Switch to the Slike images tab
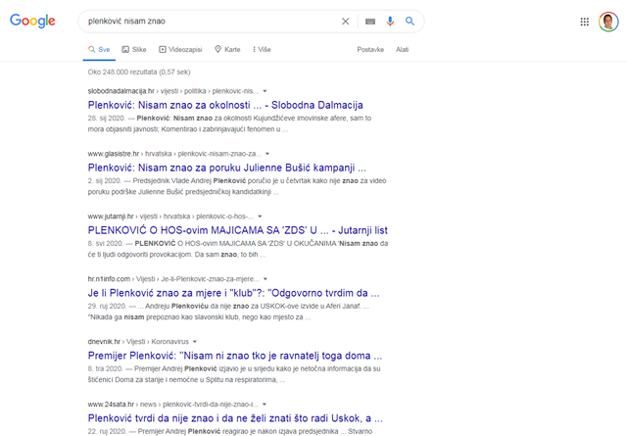Viewport: 627px width, 436px height. [x=133, y=49]
